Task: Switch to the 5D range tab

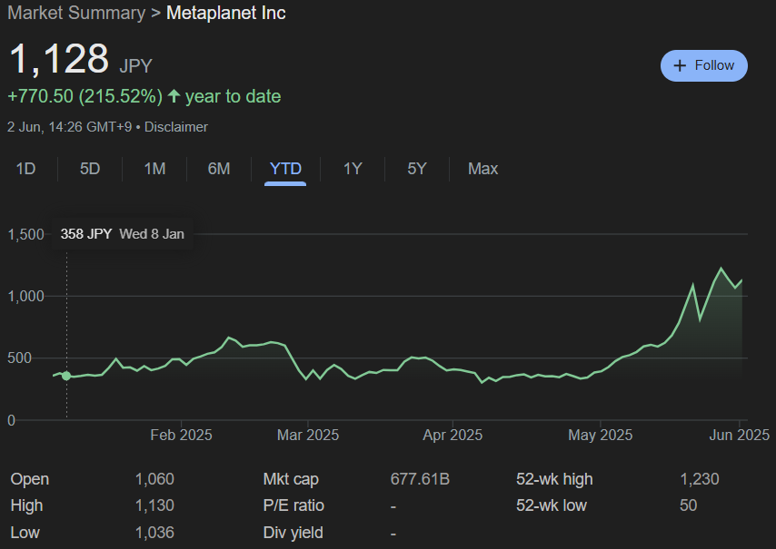Action: coord(90,169)
